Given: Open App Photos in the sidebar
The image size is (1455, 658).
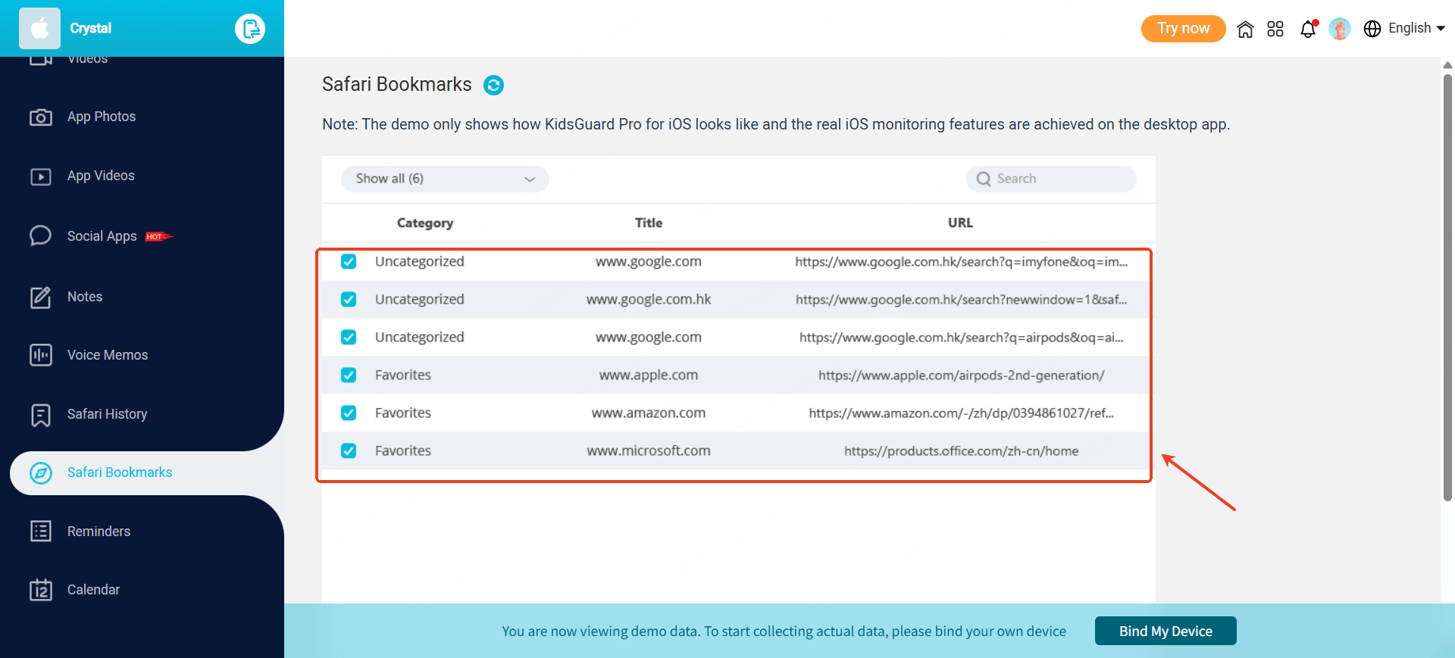Looking at the screenshot, I should pyautogui.click(x=102, y=117).
